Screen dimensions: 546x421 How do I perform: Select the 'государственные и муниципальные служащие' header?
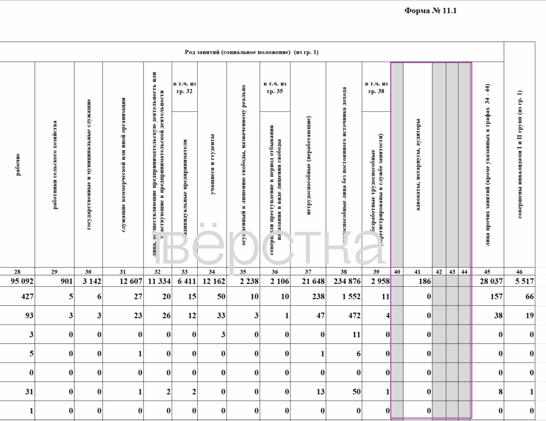(x=89, y=165)
